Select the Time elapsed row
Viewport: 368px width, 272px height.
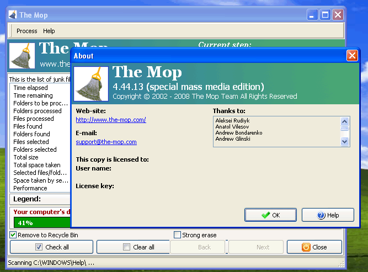click(x=40, y=88)
